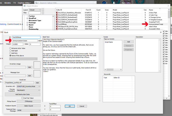This screenshot has width=172, height=116.
Task: Click Start a wikia button
Action: click(126, 3)
